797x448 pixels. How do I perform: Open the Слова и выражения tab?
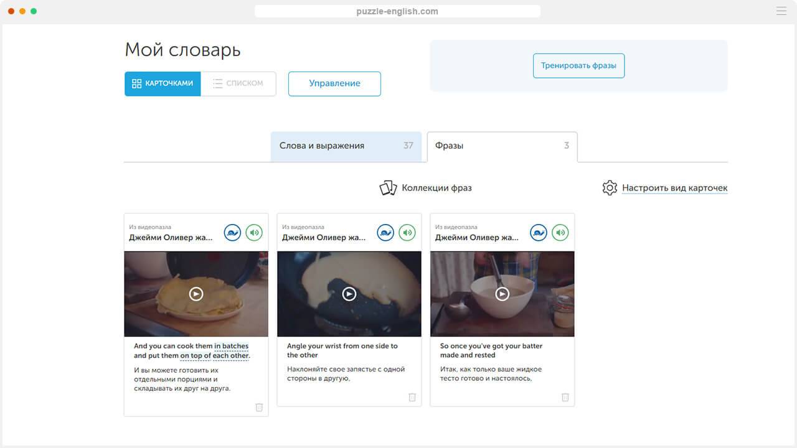(x=346, y=146)
